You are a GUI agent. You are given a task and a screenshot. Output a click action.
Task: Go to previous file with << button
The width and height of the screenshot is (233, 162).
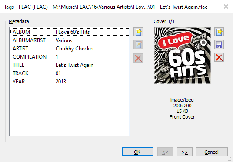pyautogui.click(x=165, y=152)
